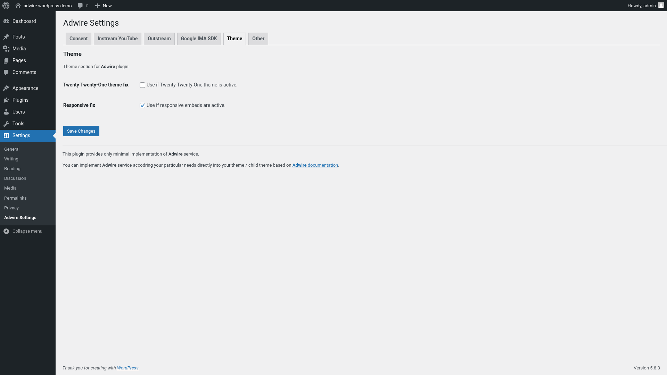Enable the Twenty Twenty-One theme fix checkbox
The height and width of the screenshot is (375, 667).
(142, 85)
